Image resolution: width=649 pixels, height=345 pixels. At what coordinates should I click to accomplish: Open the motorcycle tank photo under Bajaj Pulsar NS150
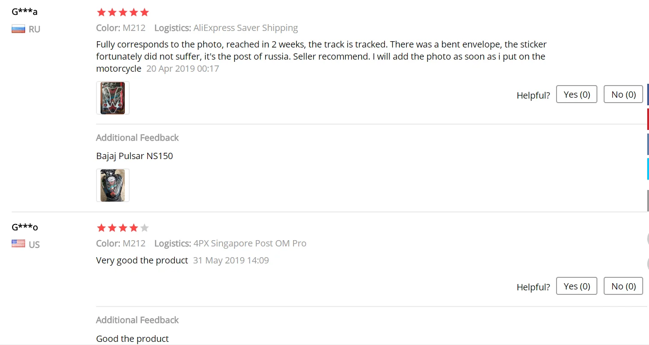pos(113,185)
